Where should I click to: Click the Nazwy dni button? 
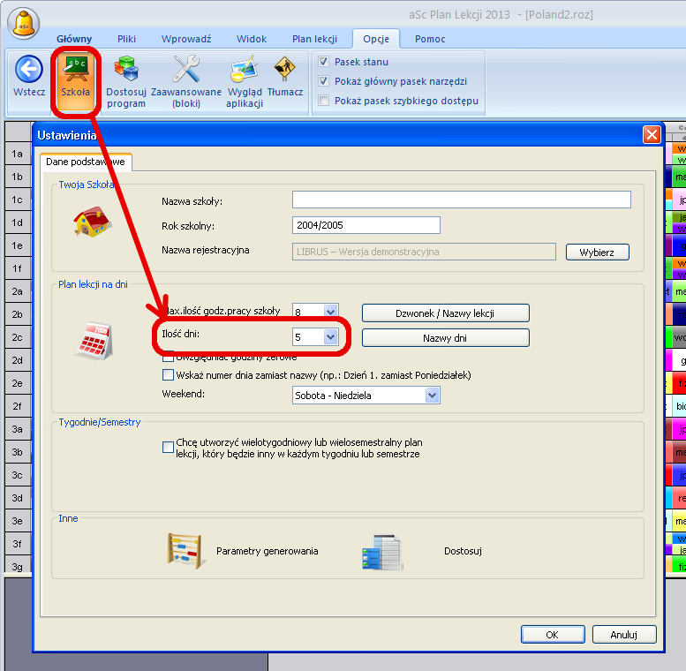pyautogui.click(x=445, y=338)
